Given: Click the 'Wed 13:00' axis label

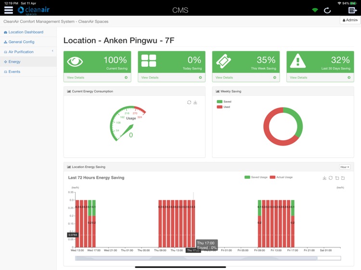Looking at the screenshot, I should [x=77, y=250].
